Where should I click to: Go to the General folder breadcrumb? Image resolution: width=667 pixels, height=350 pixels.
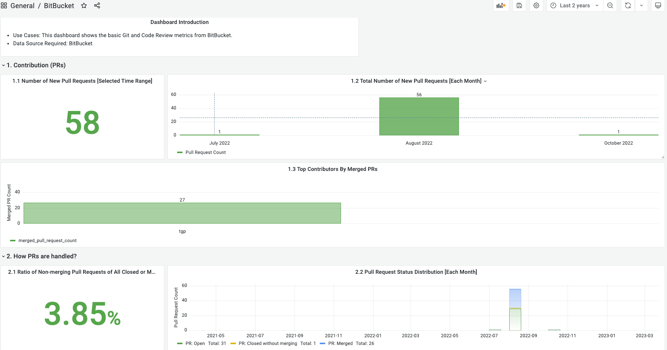[22, 5]
